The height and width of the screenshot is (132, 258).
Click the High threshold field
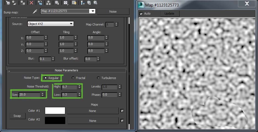pos(69,87)
